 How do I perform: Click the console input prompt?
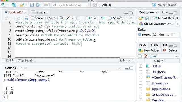(7, 97)
